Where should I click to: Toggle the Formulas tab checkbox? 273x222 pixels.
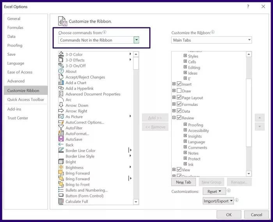pos(179,104)
